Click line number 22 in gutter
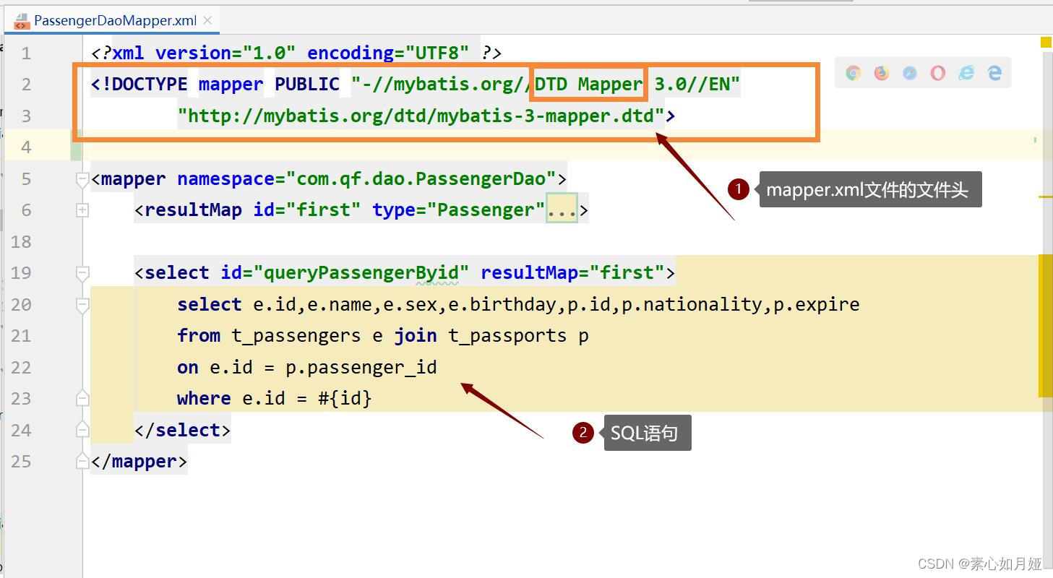1053x578 pixels. coord(21,367)
